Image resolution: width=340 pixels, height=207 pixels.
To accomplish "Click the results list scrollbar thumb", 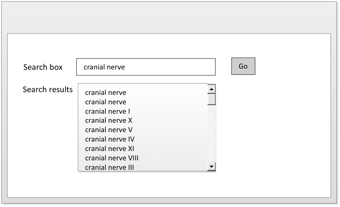I will [x=211, y=100].
